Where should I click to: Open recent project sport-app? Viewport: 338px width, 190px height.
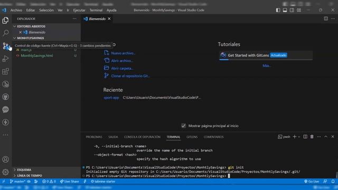(x=111, y=98)
